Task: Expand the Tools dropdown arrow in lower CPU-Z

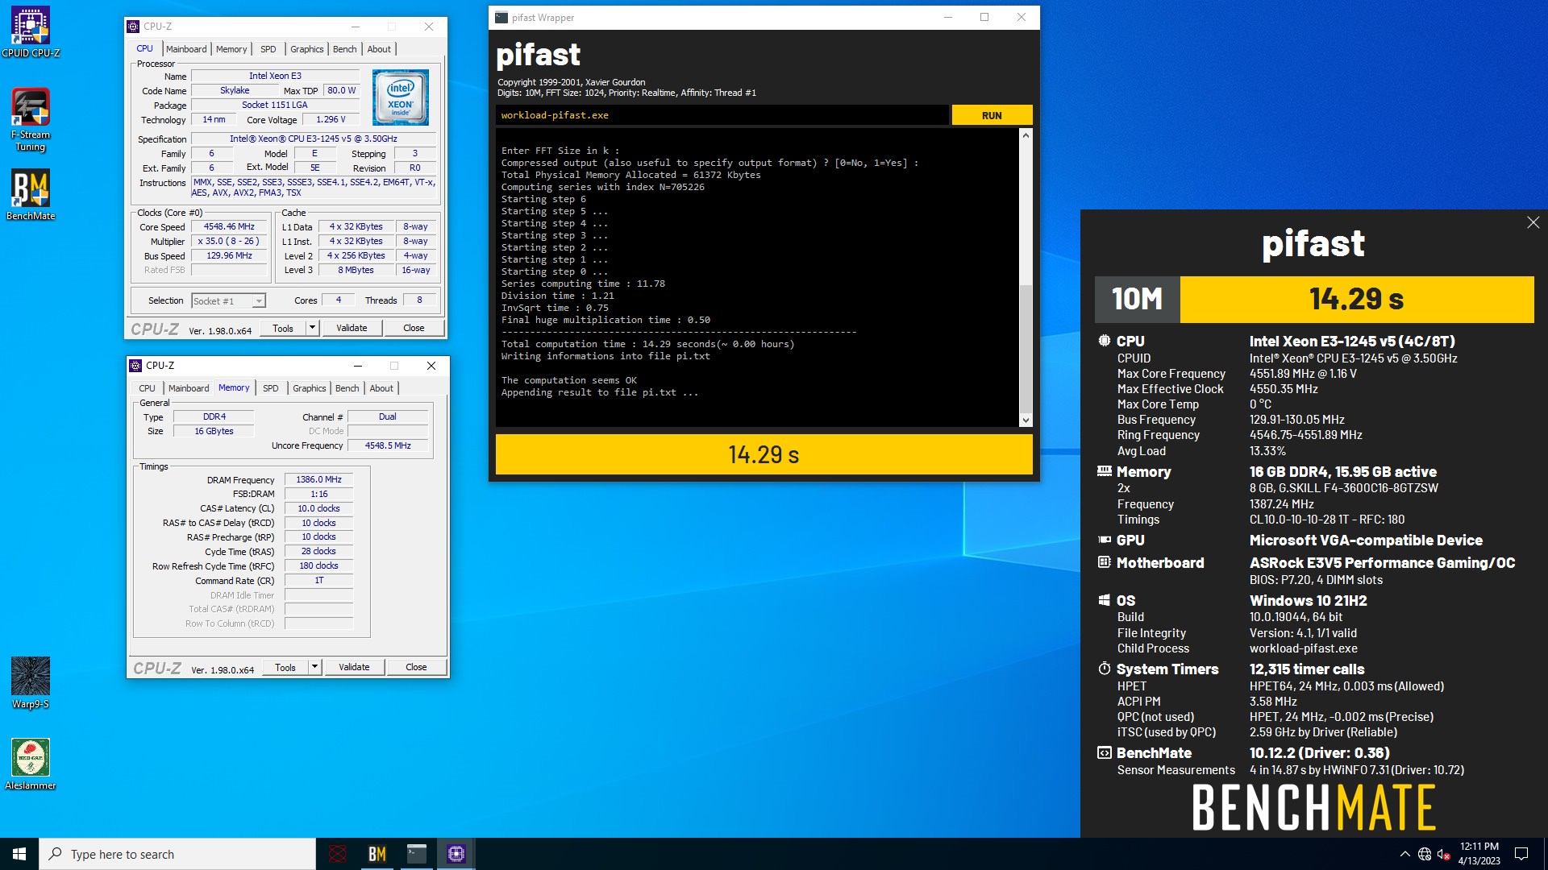Action: click(x=314, y=667)
